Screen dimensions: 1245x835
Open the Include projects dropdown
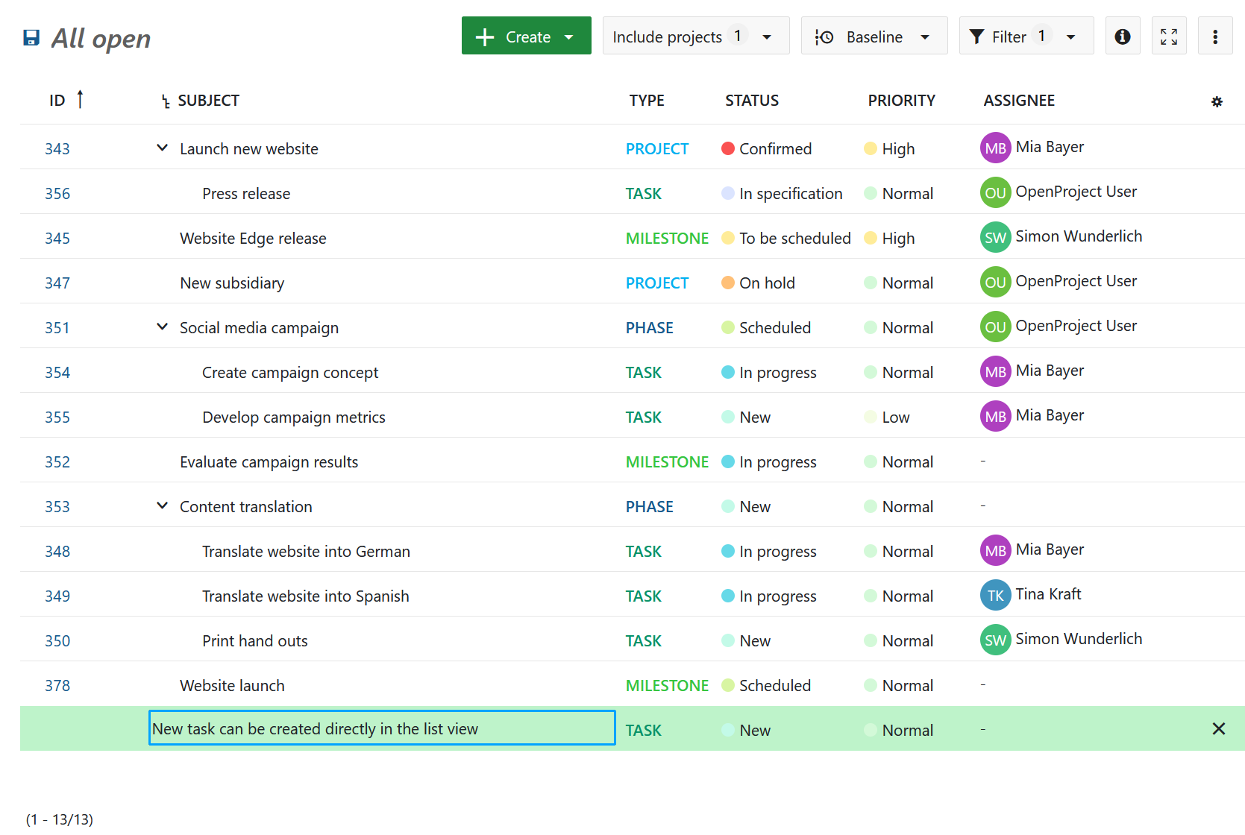pos(696,36)
